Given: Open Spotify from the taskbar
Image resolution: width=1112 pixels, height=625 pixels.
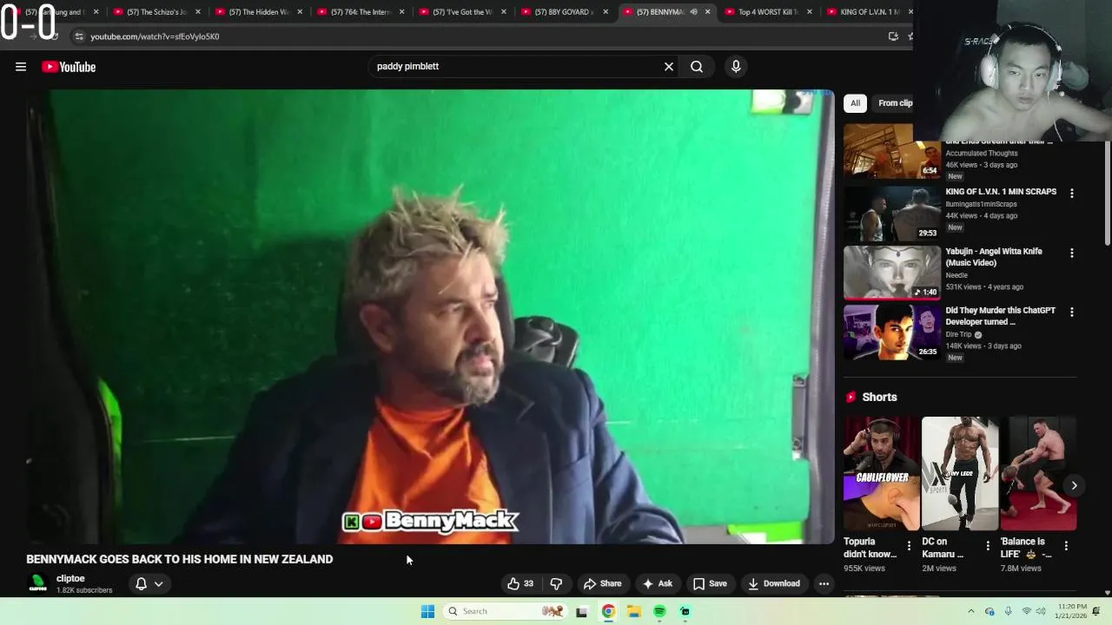Looking at the screenshot, I should 659,611.
